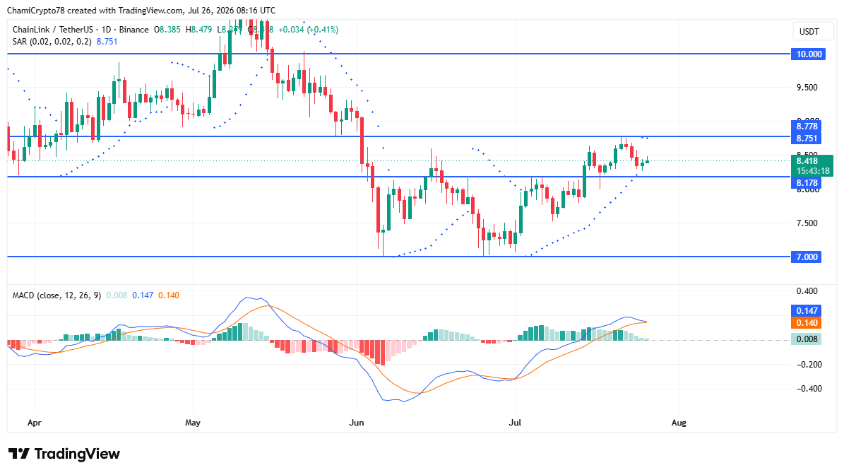The width and height of the screenshot is (844, 475).
Task: Click the Apr label on time axis
Action: coord(35,423)
